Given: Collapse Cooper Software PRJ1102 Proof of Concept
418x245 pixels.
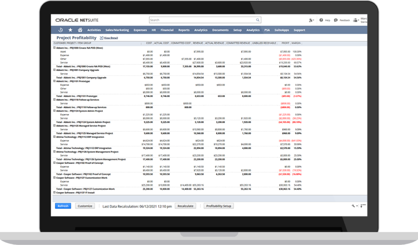Looking at the screenshot, I should click(54, 163).
